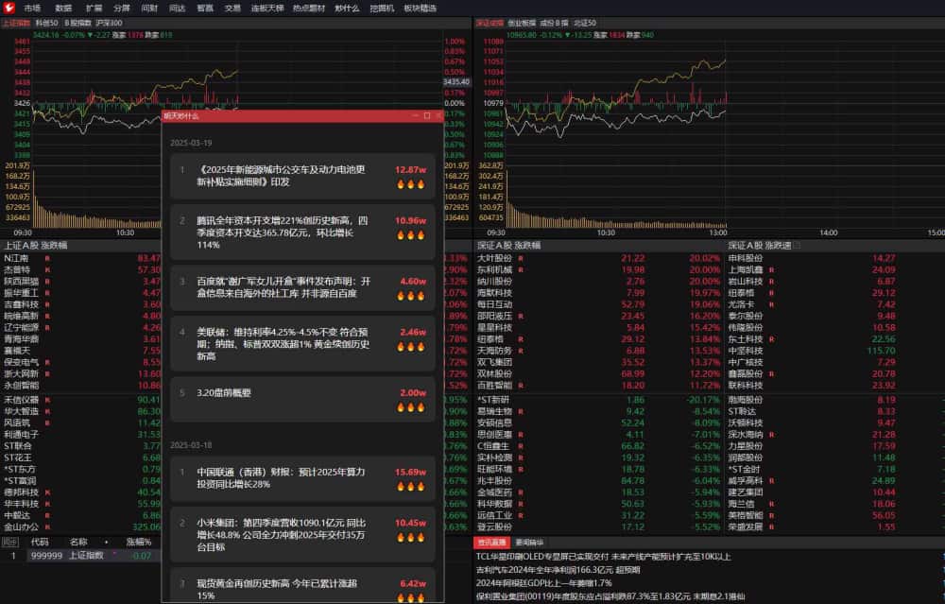Select stock 申科股份 row
The height and width of the screenshot is (604, 945).
835,258
